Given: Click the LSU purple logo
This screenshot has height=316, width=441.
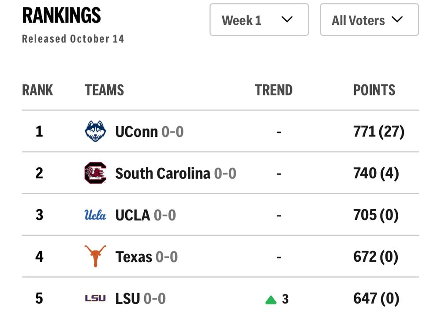Looking at the screenshot, I should 95,299.
